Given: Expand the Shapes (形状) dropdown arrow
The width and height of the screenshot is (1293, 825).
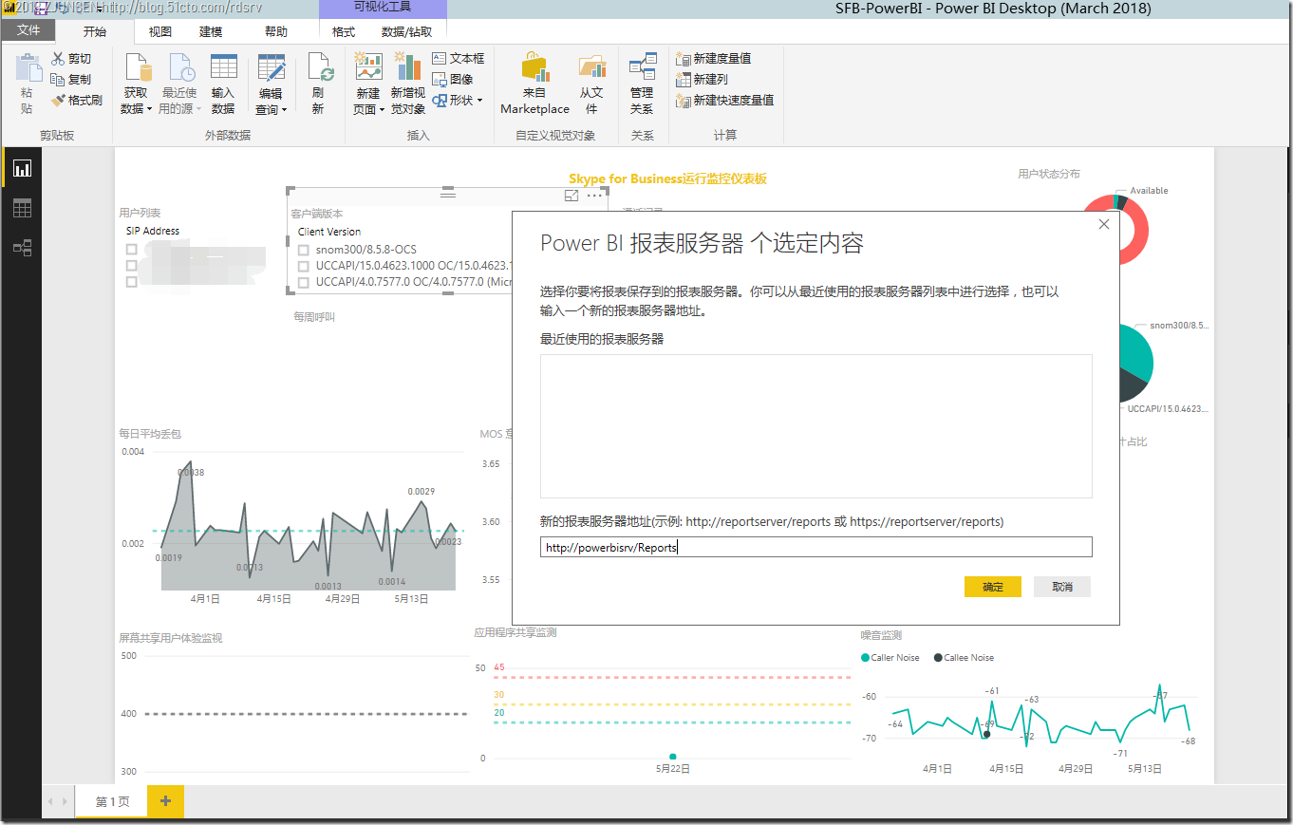Looking at the screenshot, I should click(479, 101).
